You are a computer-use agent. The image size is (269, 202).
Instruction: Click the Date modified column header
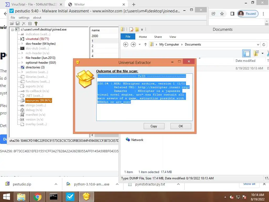[x=245, y=61]
